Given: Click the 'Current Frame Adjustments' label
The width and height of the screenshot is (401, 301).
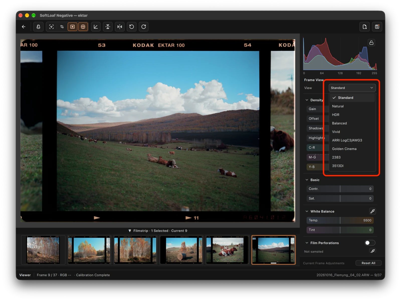Looking at the screenshot, I should coord(324,263).
